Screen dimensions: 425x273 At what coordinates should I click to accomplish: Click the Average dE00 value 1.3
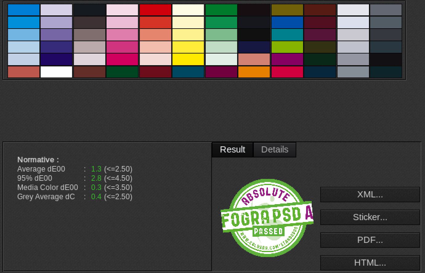pyautogui.click(x=96, y=169)
